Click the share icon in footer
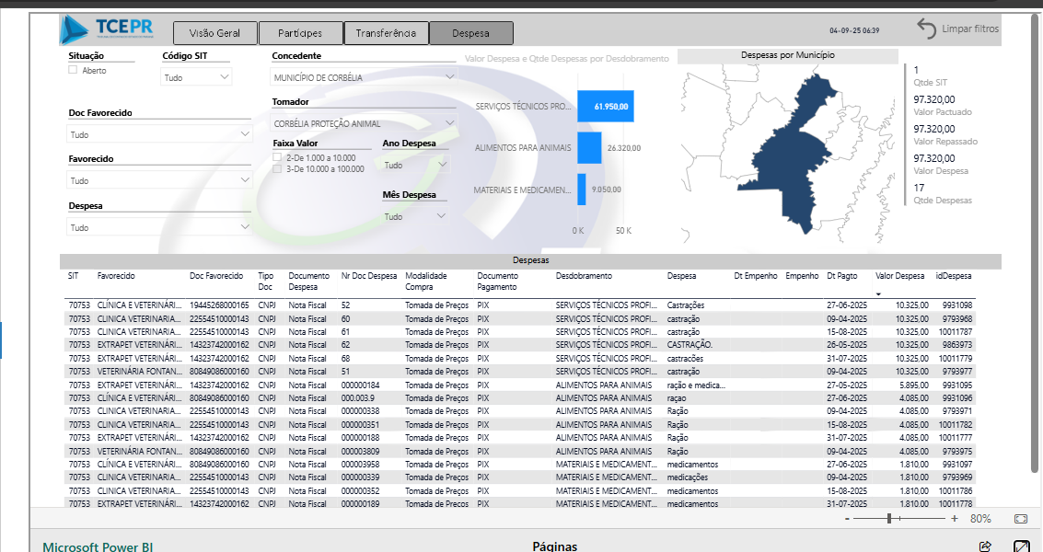 [x=985, y=546]
